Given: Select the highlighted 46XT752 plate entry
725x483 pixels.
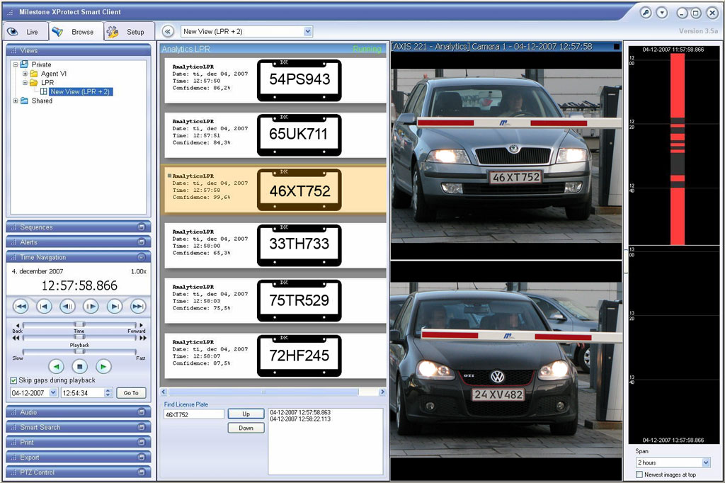Looking at the screenshot, I should click(x=275, y=190).
